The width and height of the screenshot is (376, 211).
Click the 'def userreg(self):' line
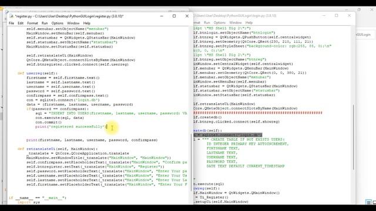[38, 73]
